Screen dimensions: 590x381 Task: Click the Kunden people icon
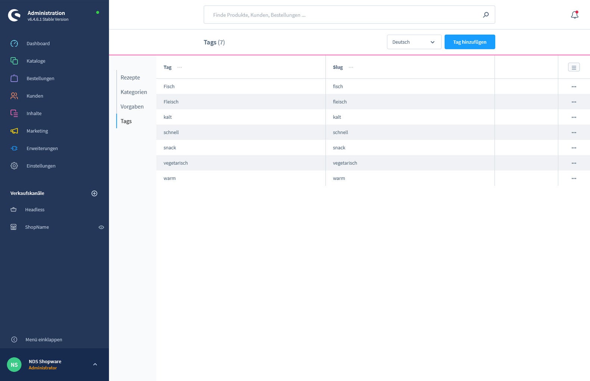[14, 96]
